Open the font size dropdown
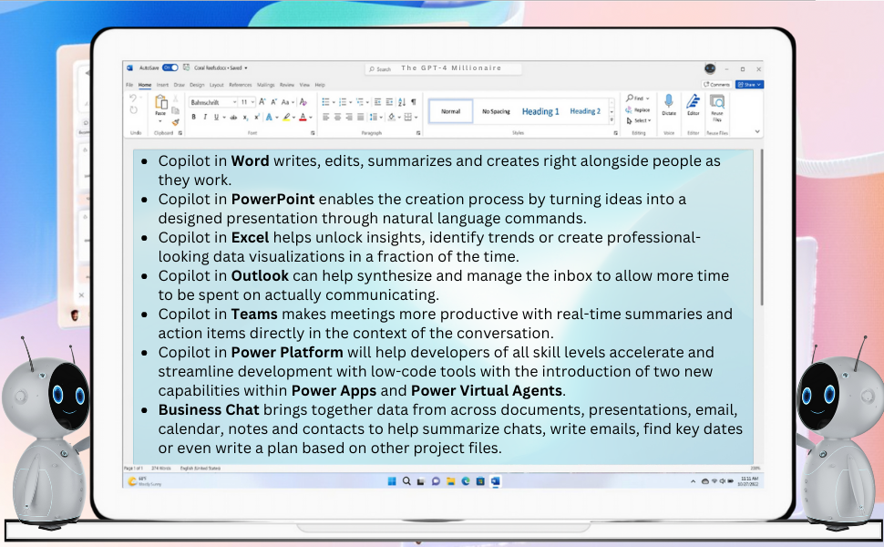 [x=252, y=101]
